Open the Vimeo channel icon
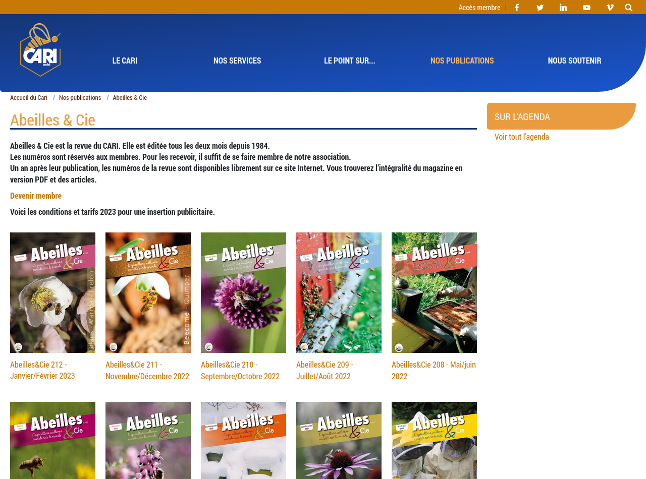 pos(610,8)
